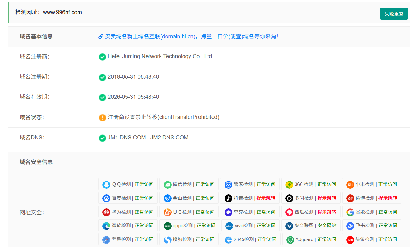Select the WeChat (微信) detection icon

coord(167,184)
